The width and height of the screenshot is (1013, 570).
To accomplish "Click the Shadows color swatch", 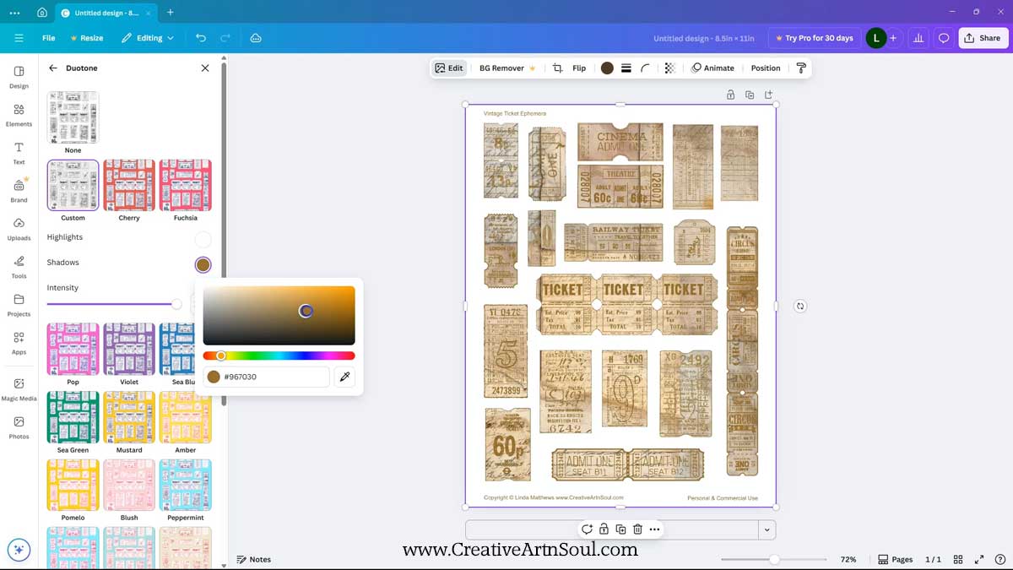I will coord(203,264).
